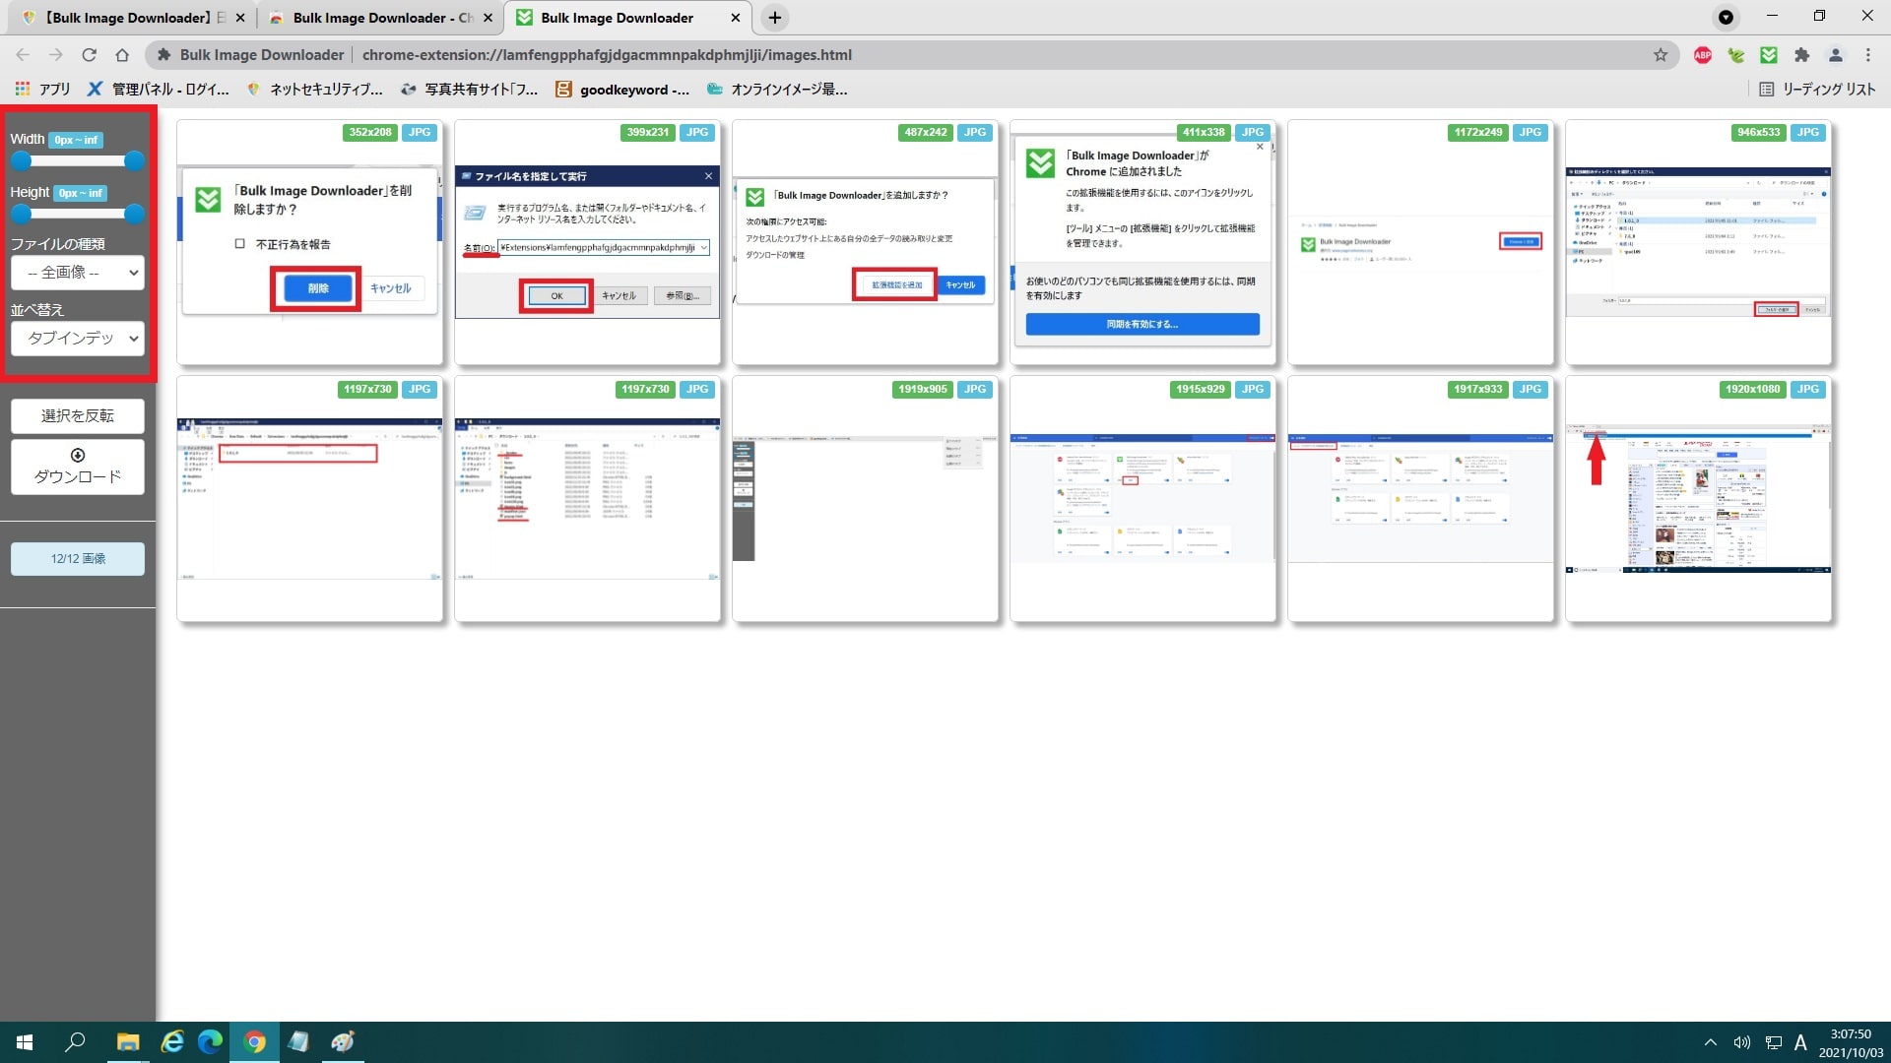Open File Explorer from the taskbar
This screenshot has height=1063, width=1891.
click(128, 1042)
